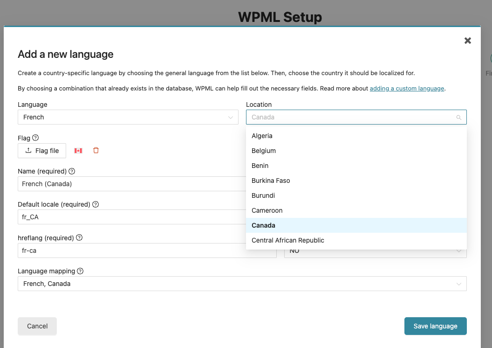Click the Flag file upload button
Image resolution: width=492 pixels, height=348 pixels.
[x=42, y=151]
